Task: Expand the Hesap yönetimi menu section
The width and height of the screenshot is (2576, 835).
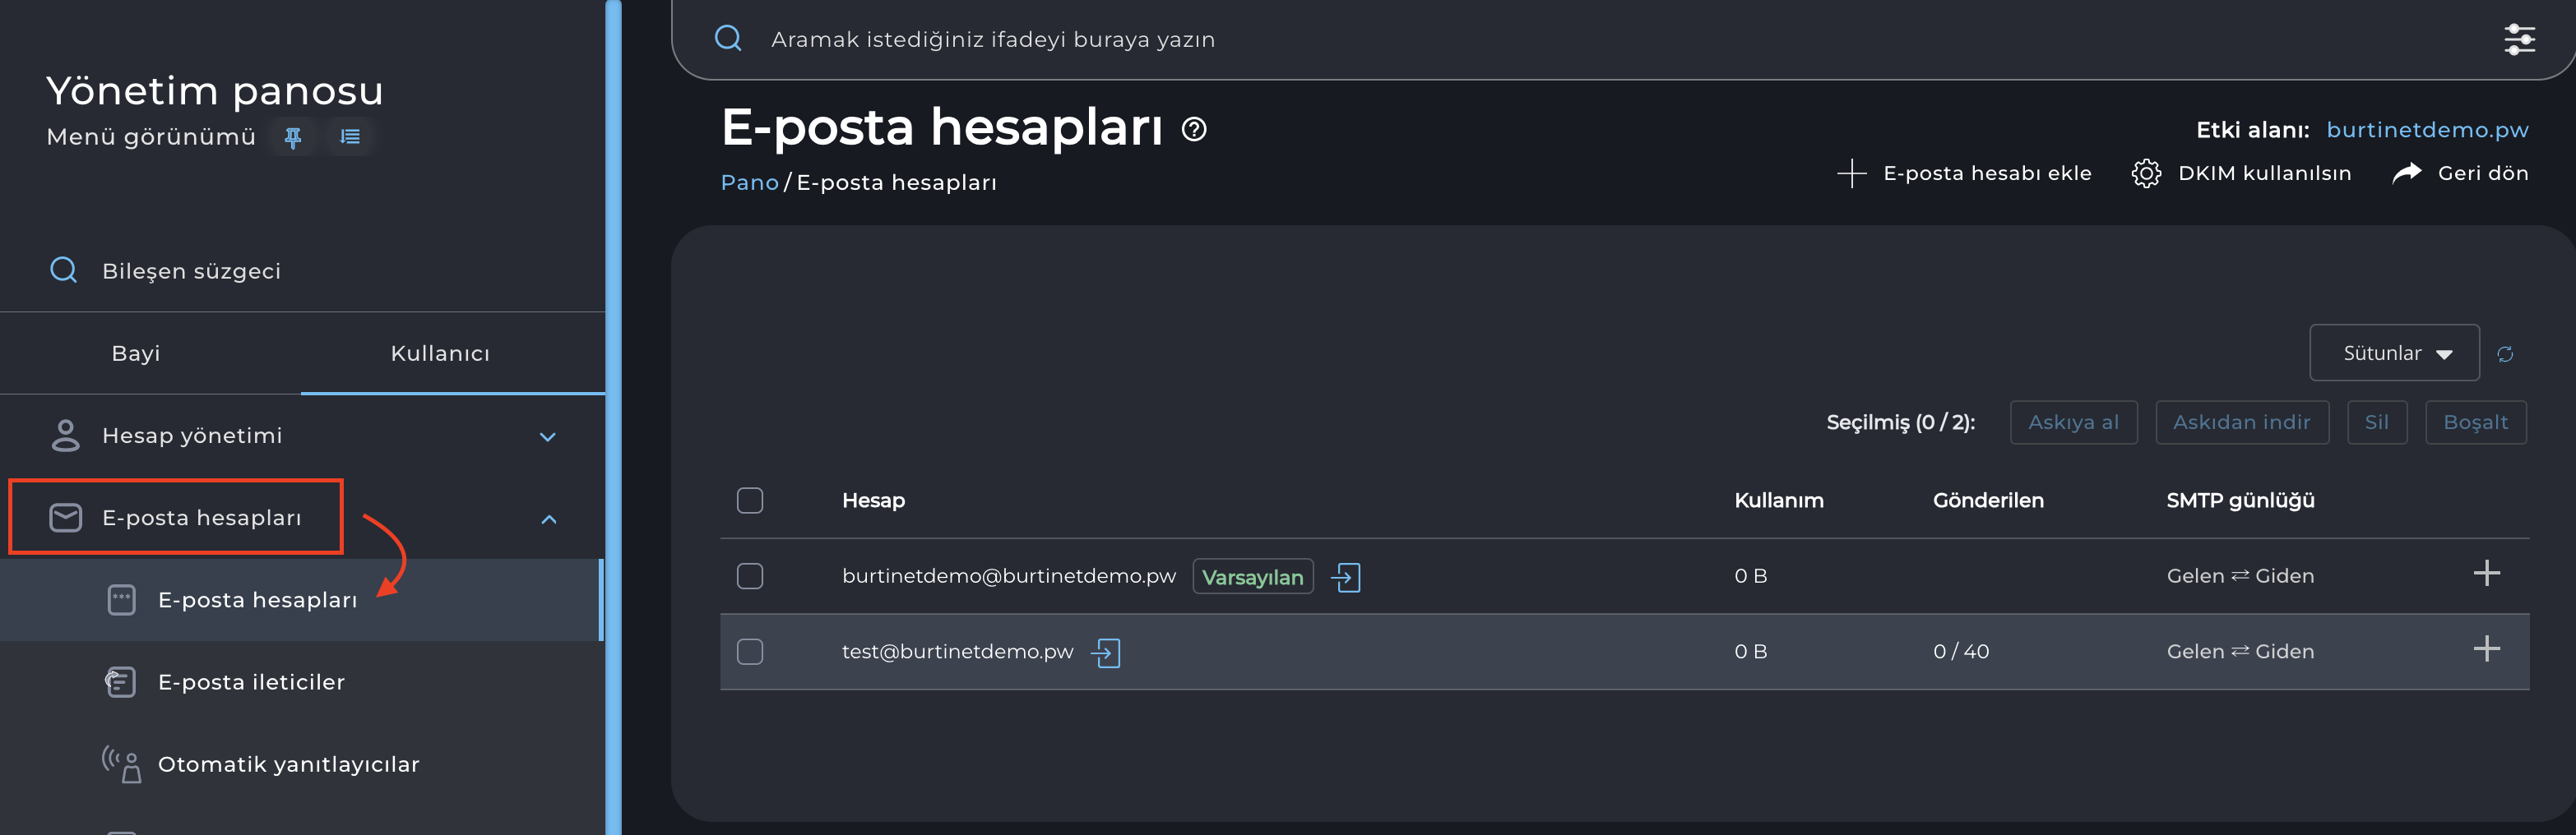Action: 547,436
